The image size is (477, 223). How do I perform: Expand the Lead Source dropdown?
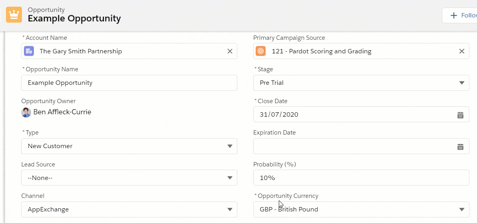[x=230, y=178]
